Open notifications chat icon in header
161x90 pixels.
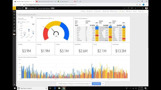pyautogui.click(x=128, y=8)
